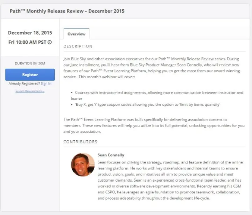Click the December 18, 2015 date
Viewport: 252px width, 215px height.
(x=30, y=33)
